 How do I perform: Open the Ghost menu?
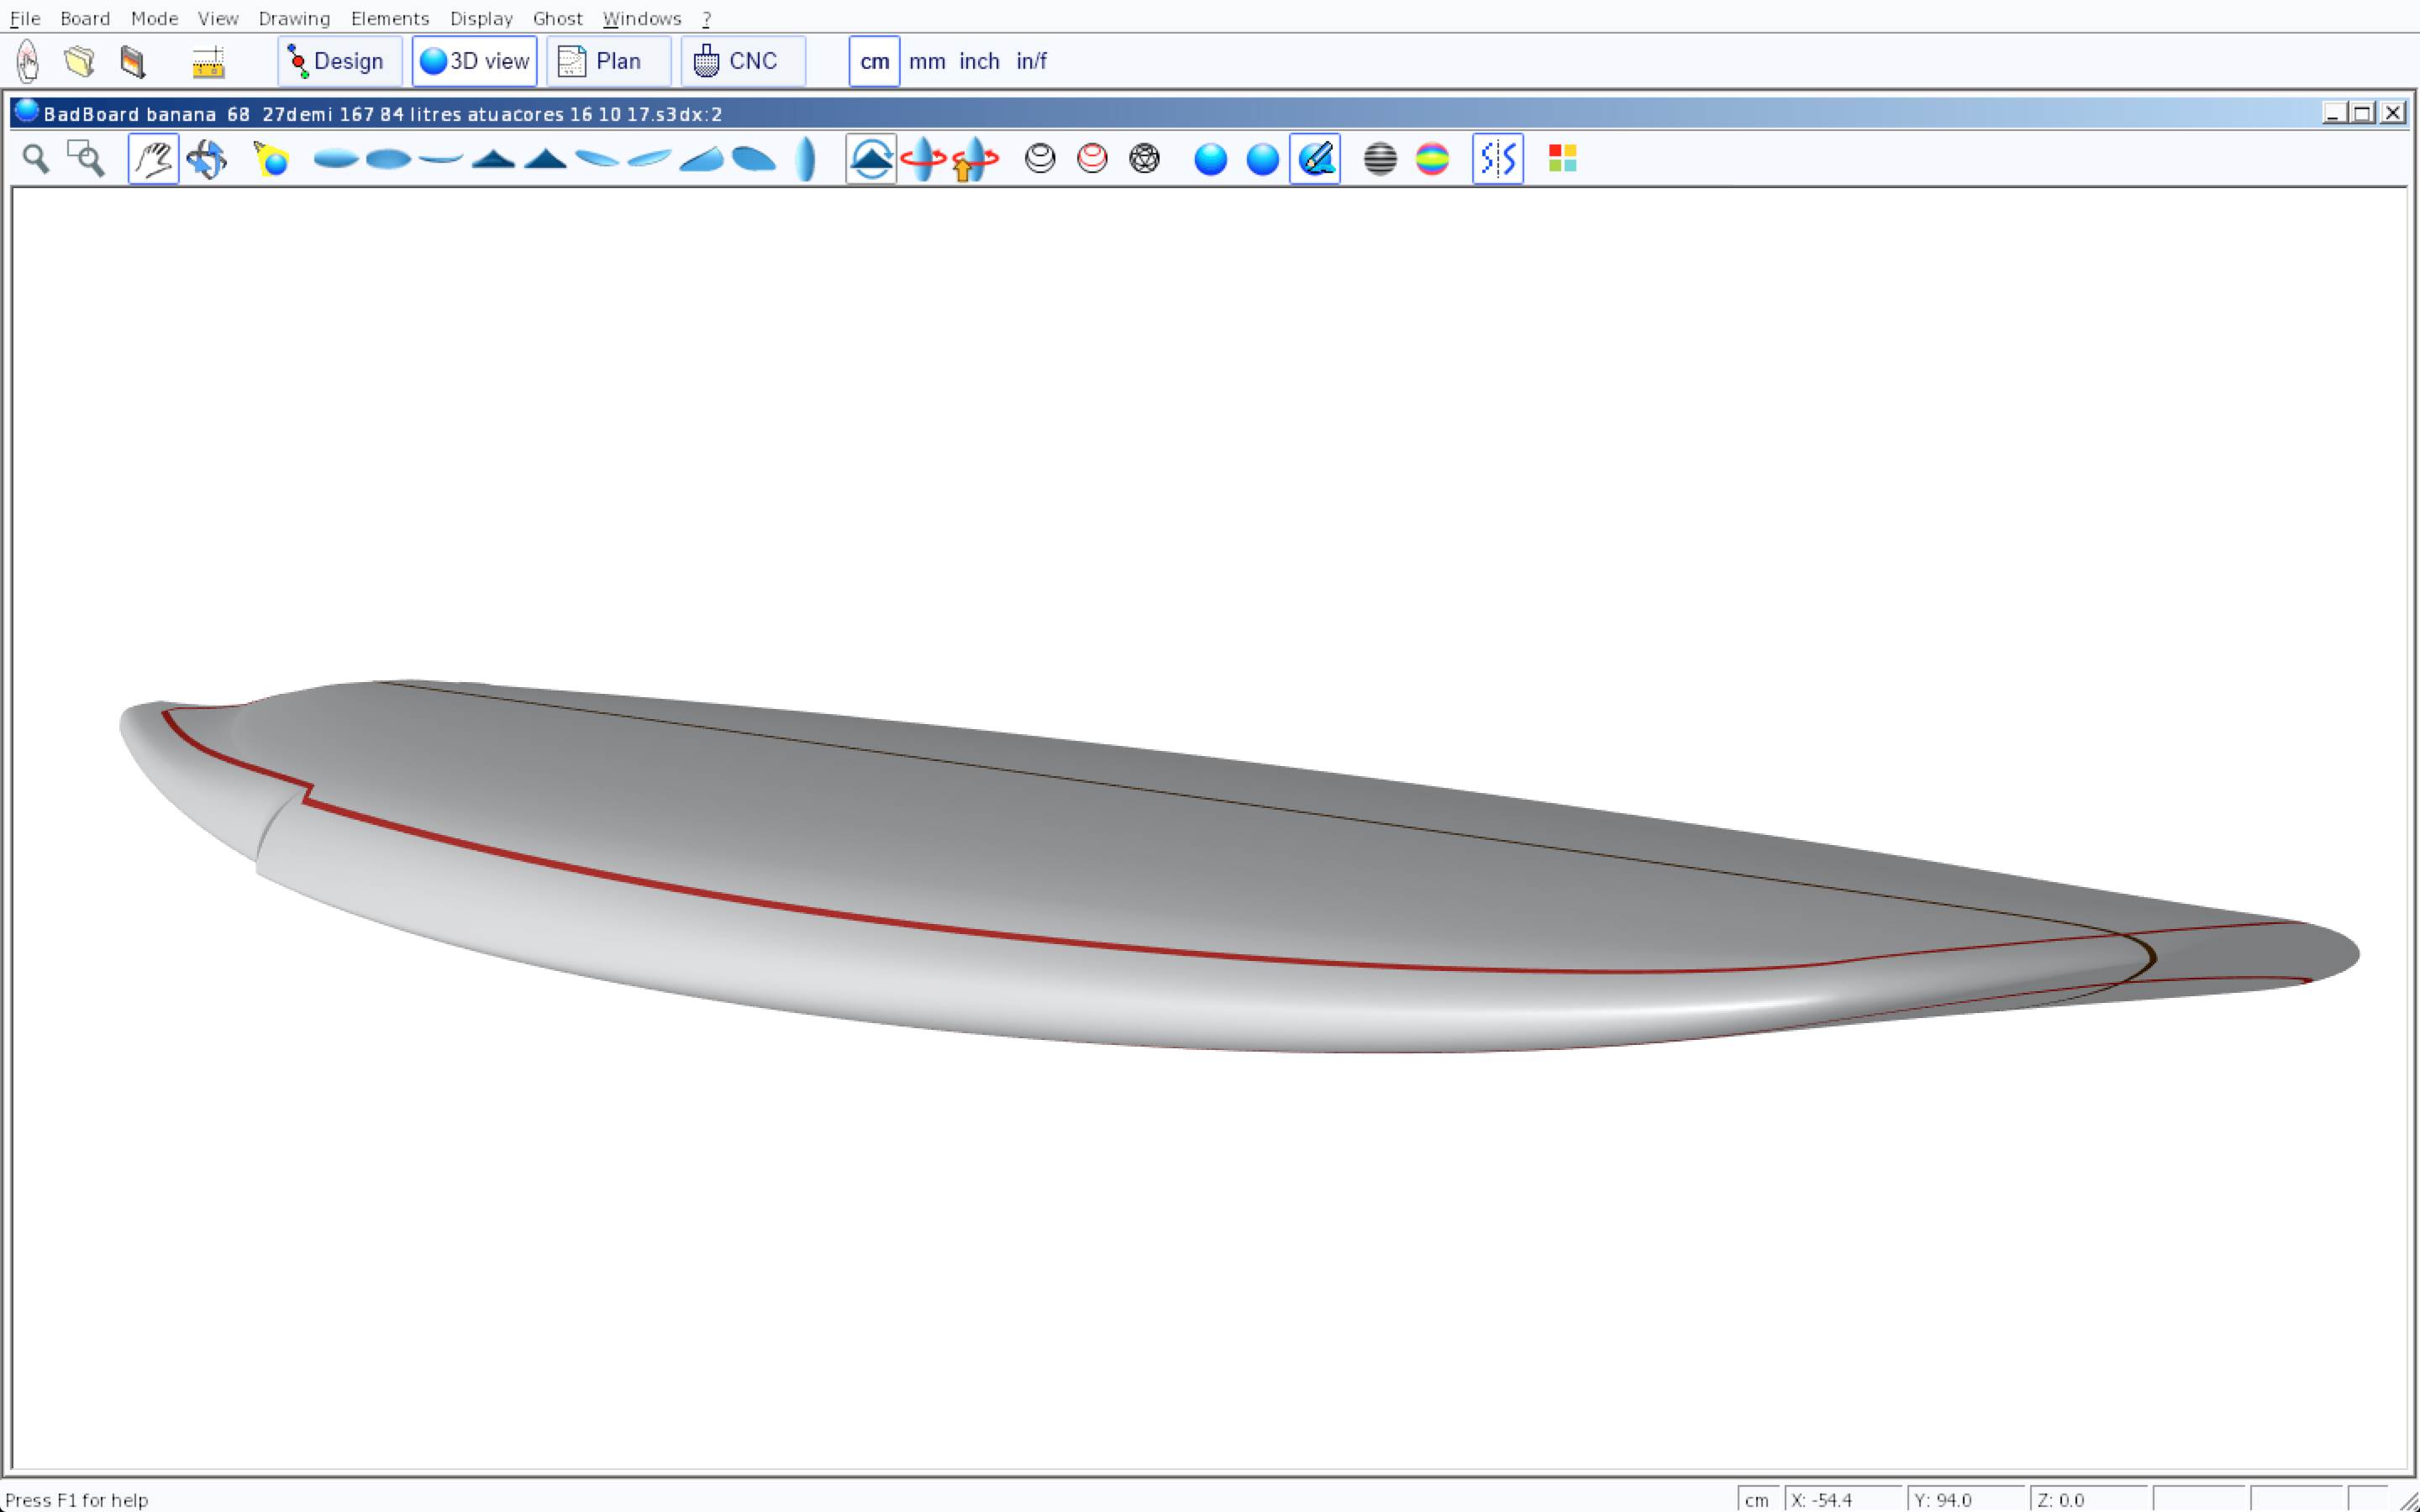click(x=557, y=18)
